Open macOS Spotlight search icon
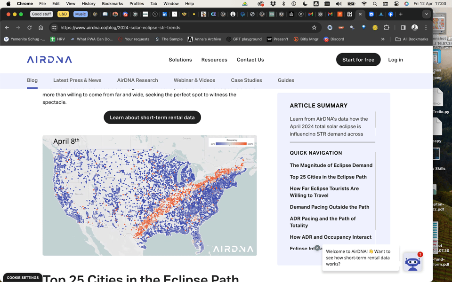The image size is (452, 282). pos(375,4)
